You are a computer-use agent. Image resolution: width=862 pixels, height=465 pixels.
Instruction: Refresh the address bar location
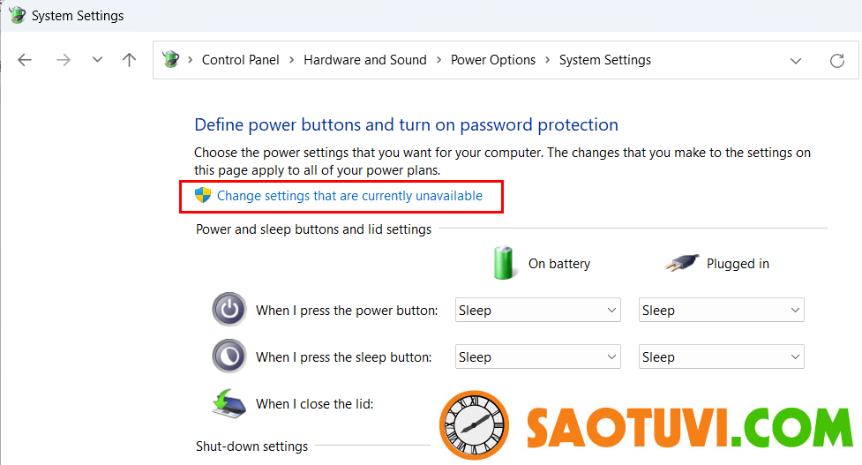tap(836, 61)
